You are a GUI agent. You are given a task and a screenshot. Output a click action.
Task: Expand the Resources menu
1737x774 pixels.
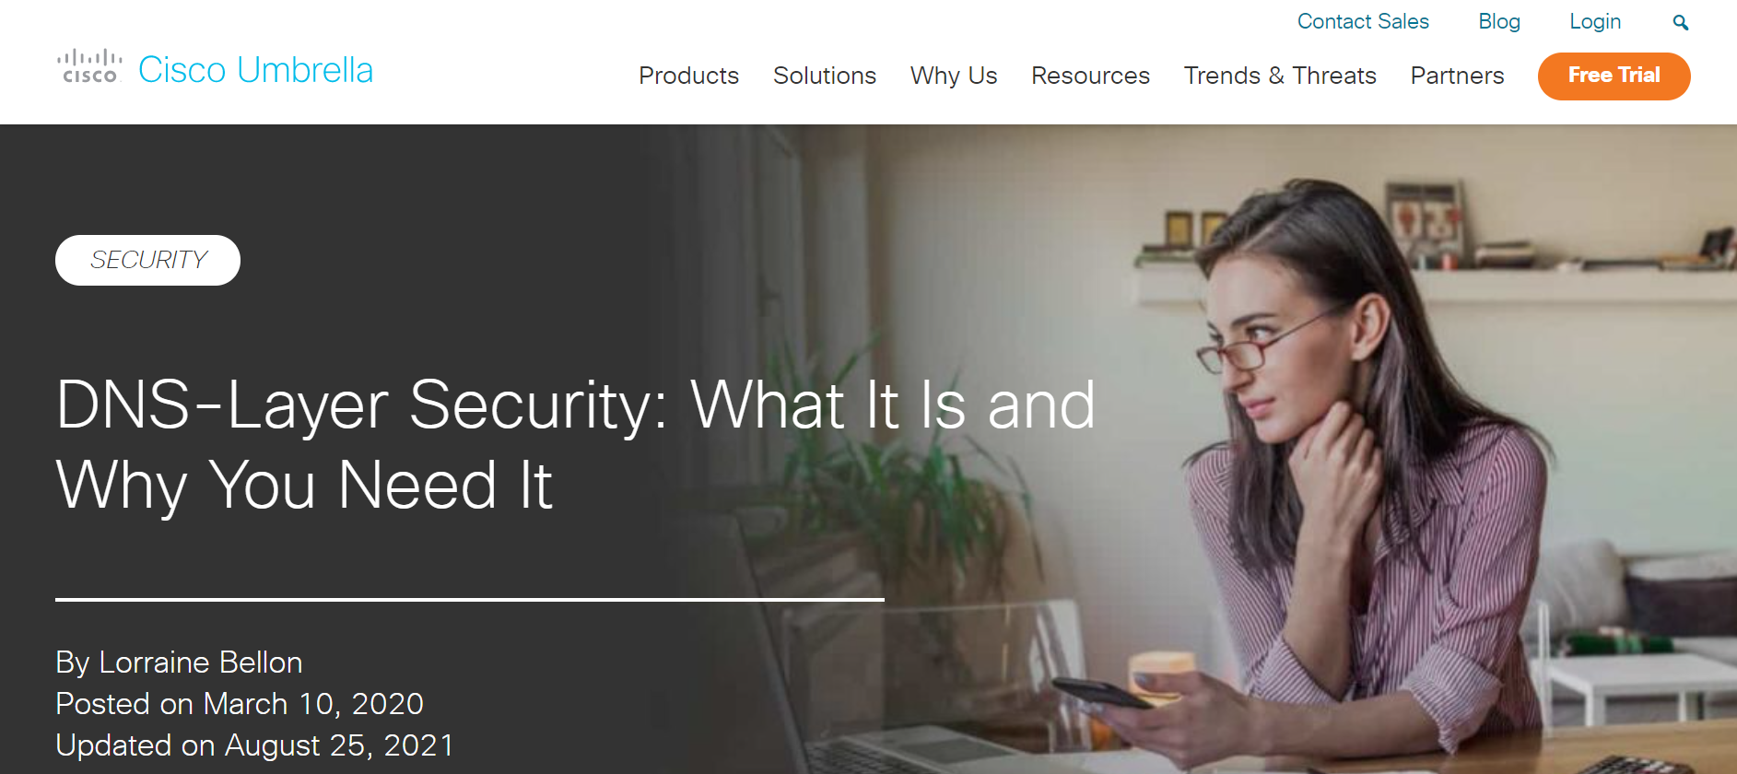point(1090,76)
